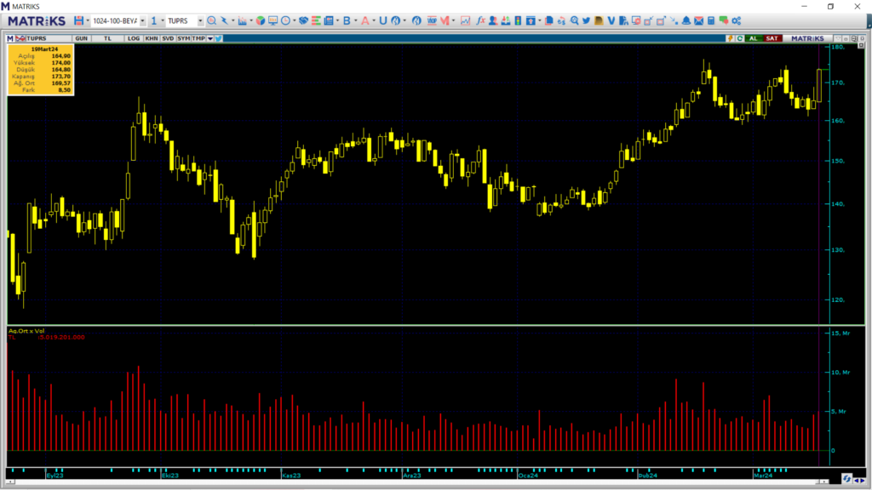The image size is (872, 490).
Task: Click the green C refresh icon in the chart header
Action: click(x=740, y=38)
